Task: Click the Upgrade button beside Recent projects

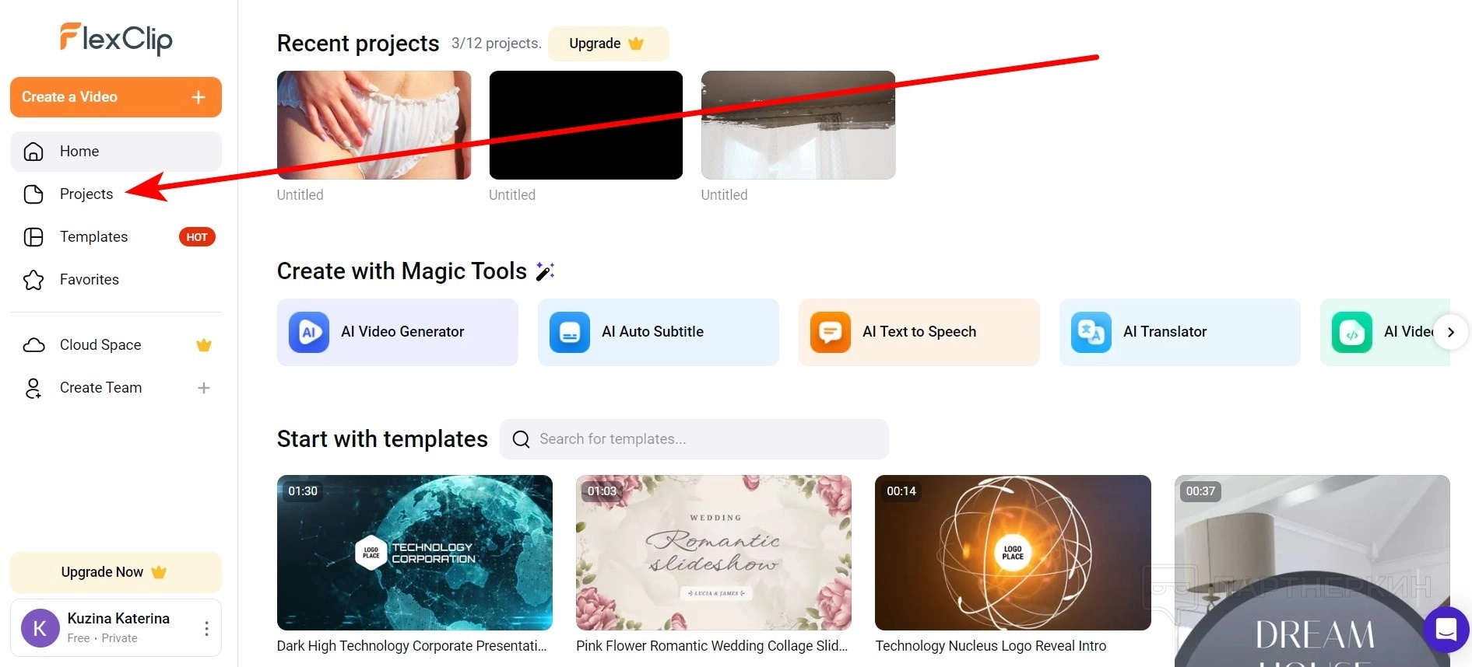Action: 609,44
